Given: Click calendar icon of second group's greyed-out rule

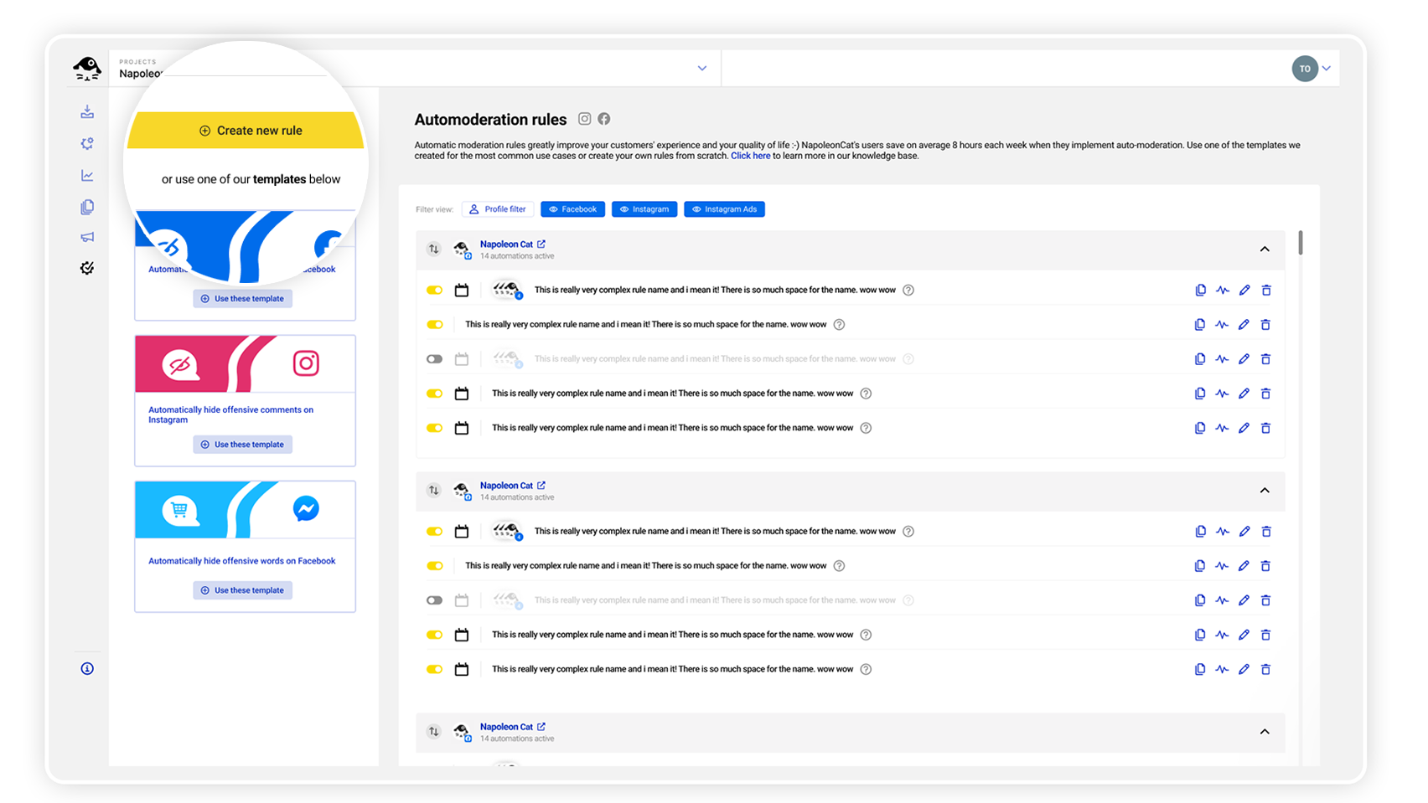Looking at the screenshot, I should 462,600.
